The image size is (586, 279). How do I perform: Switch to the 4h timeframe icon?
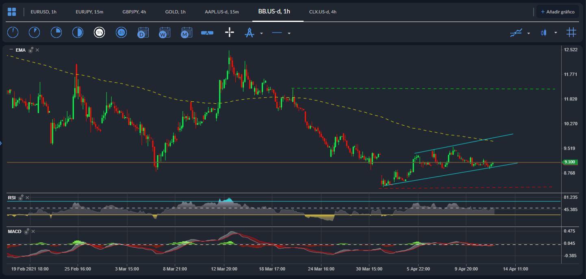pyautogui.click(x=121, y=33)
